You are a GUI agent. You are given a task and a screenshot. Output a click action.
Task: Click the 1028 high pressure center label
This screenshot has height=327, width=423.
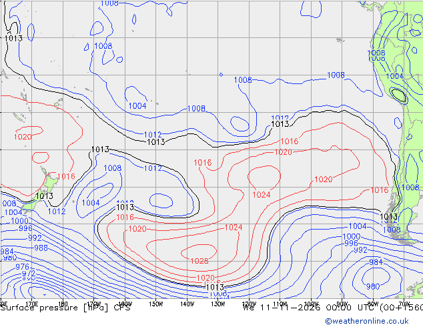[199, 261]
